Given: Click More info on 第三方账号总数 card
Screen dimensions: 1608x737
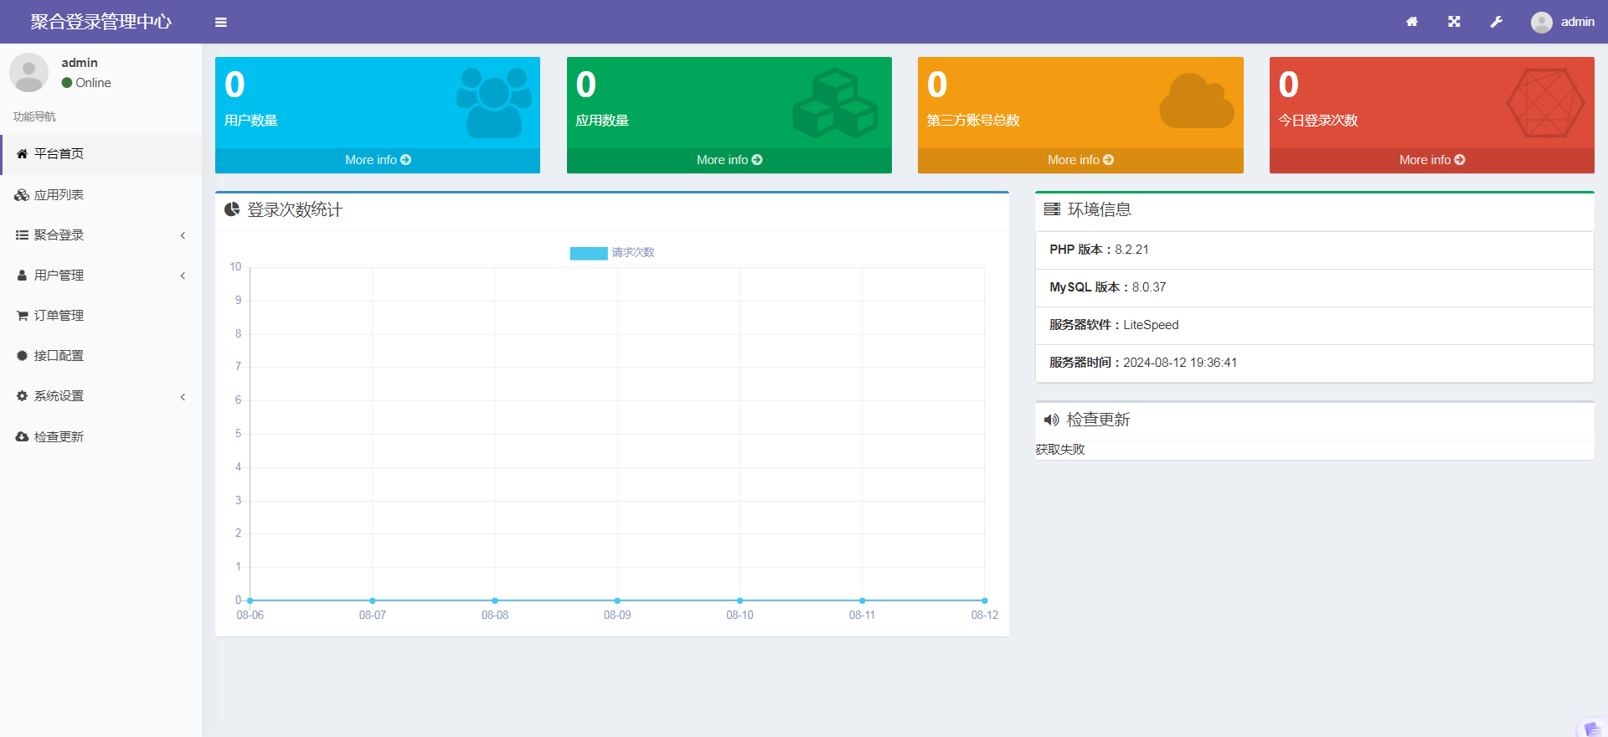Looking at the screenshot, I should pos(1080,160).
